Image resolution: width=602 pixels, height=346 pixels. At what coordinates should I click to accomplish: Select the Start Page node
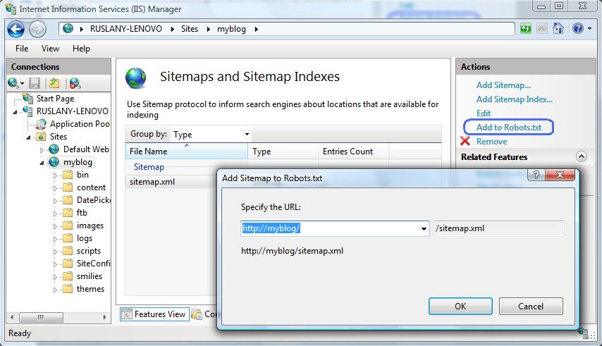55,99
